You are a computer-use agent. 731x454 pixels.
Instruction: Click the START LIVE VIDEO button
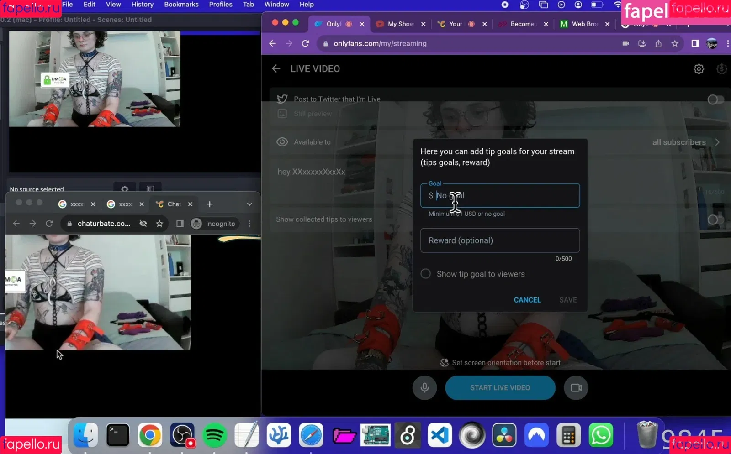[x=500, y=388]
